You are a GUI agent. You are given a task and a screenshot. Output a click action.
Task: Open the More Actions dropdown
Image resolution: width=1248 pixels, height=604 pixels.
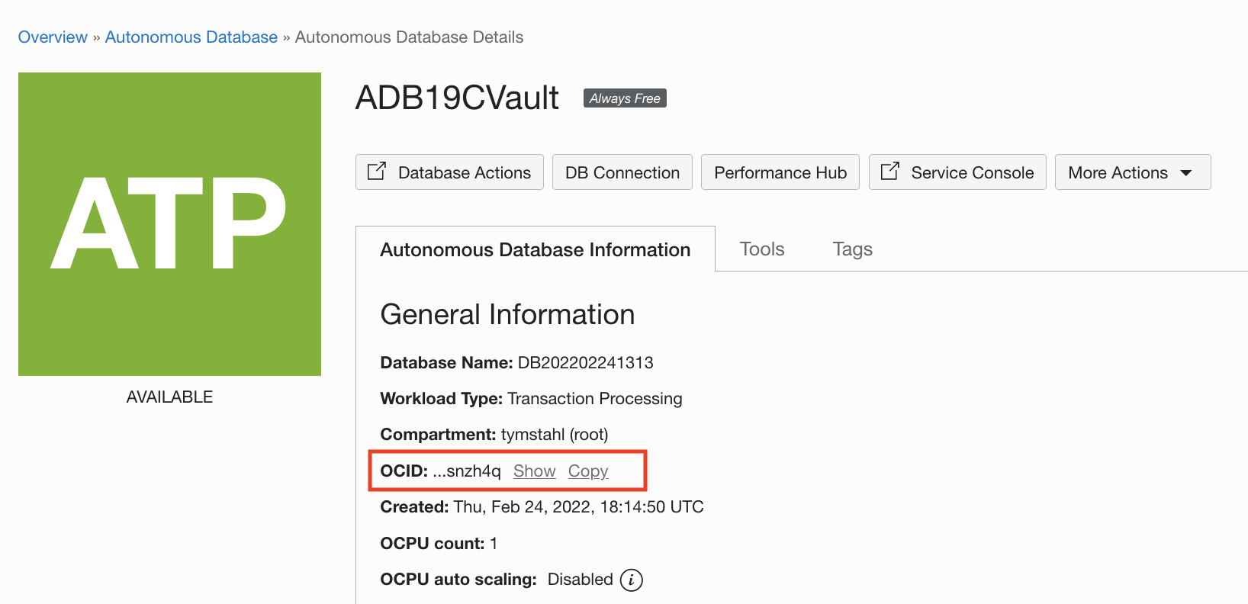click(1132, 172)
